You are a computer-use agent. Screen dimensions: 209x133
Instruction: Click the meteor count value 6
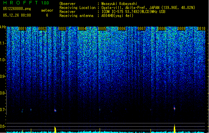(47, 15)
